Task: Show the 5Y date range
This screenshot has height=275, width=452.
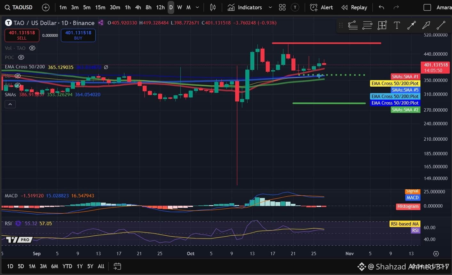Action: [90, 266]
